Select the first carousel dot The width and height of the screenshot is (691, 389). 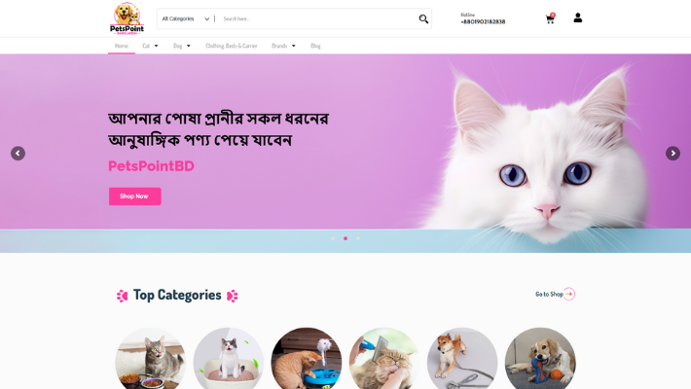(x=333, y=238)
